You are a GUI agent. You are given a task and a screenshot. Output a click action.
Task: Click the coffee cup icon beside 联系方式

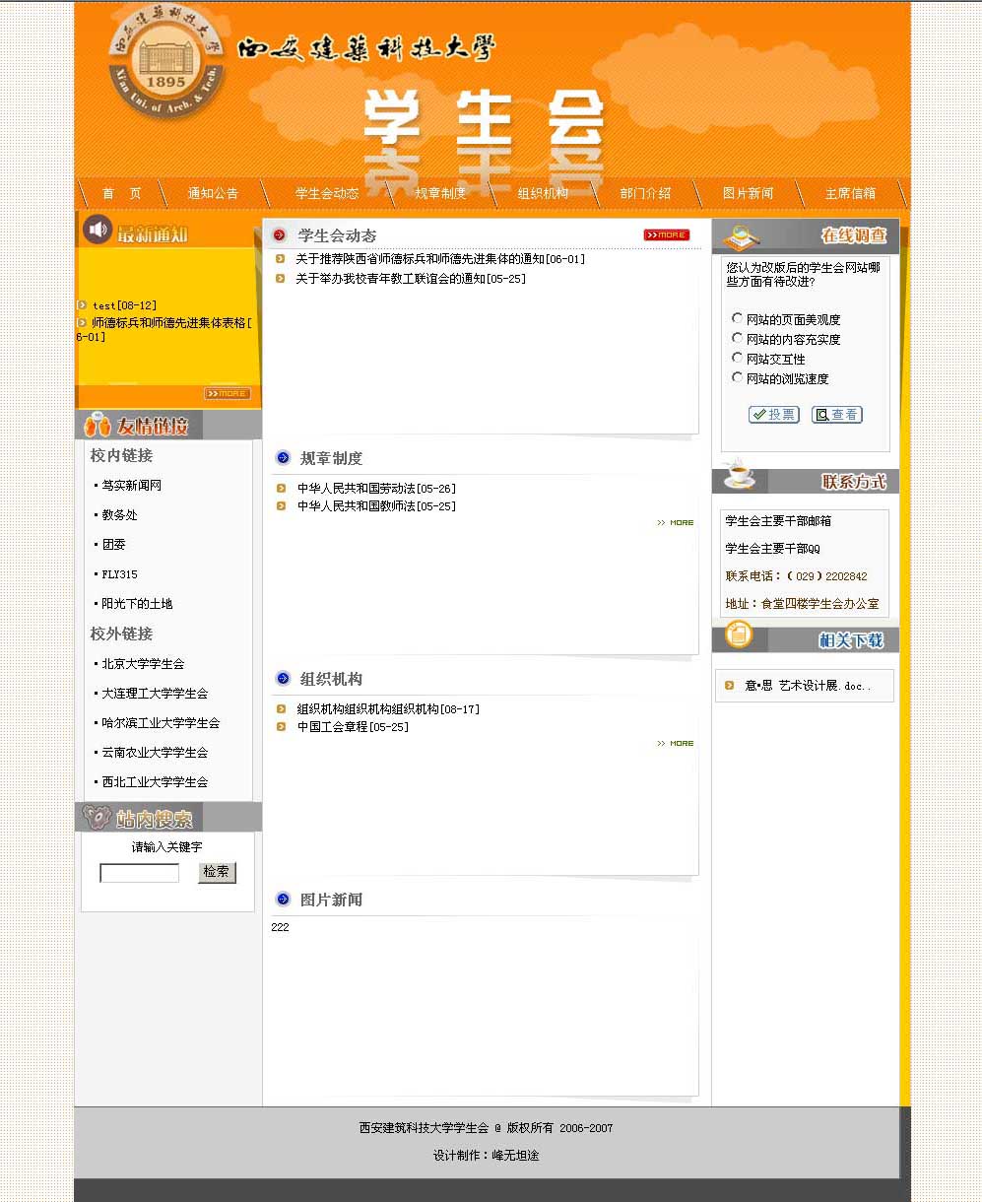738,476
